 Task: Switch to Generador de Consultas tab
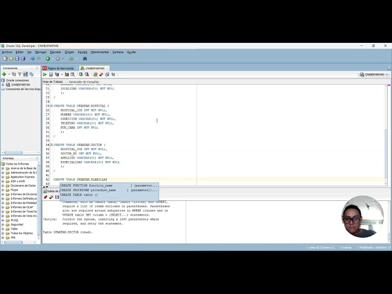coord(84,81)
